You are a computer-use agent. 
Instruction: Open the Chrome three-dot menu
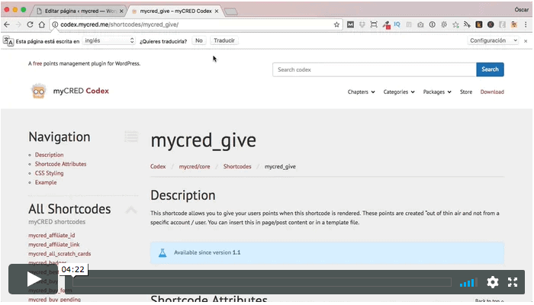tap(526, 24)
